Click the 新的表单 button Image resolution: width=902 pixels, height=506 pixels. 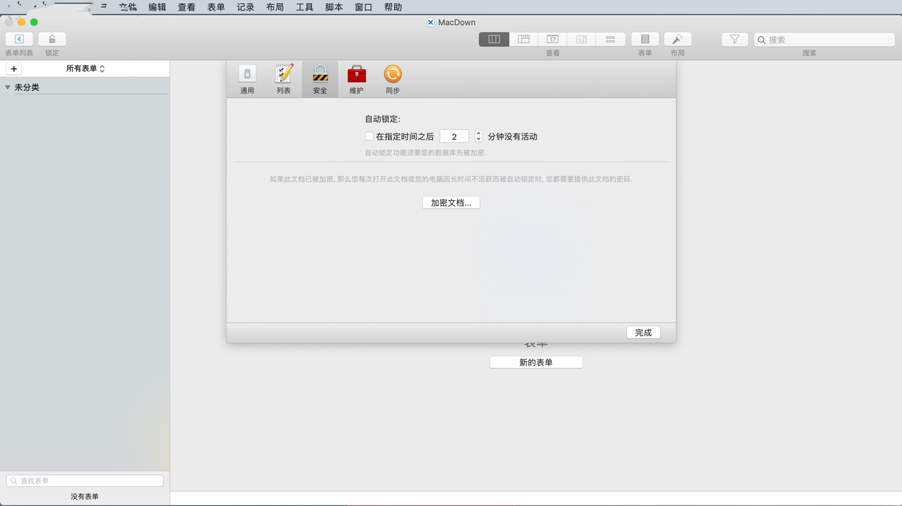click(536, 362)
